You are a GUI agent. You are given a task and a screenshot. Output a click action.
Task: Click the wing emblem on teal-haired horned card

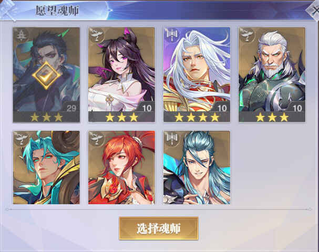(x=20, y=139)
